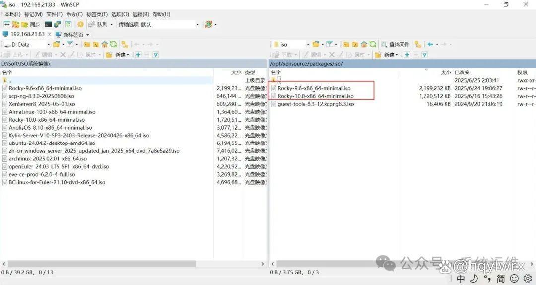Click remote panel scrollbar left arrow
This screenshot has height=285, width=536.
tap(273, 264)
